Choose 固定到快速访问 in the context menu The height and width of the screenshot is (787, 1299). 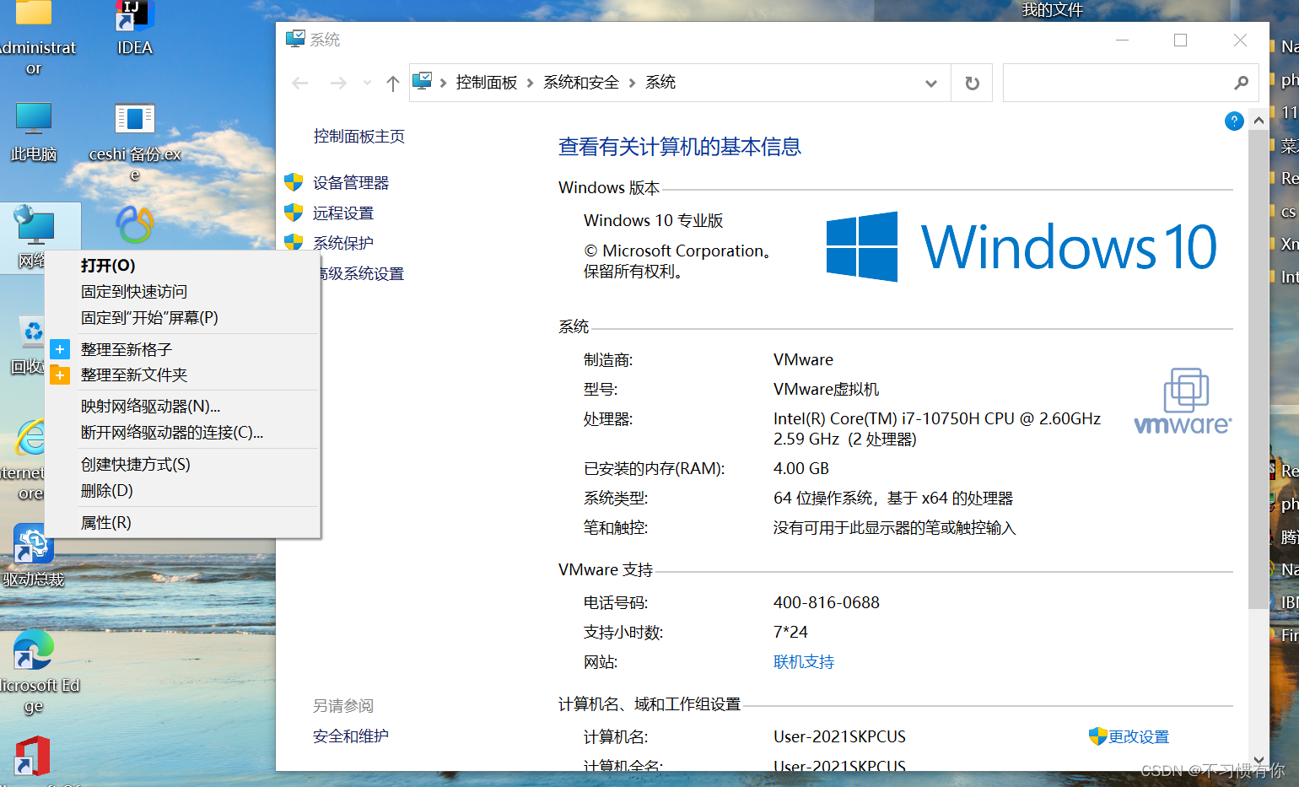point(182,292)
